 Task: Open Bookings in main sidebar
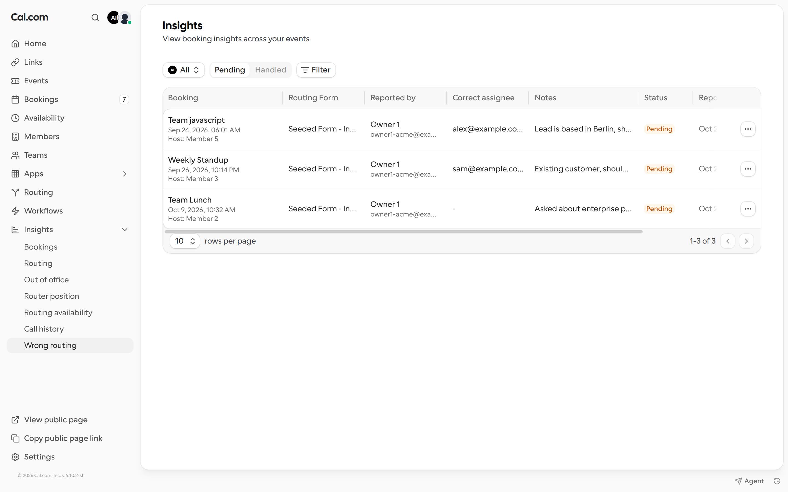(70, 99)
